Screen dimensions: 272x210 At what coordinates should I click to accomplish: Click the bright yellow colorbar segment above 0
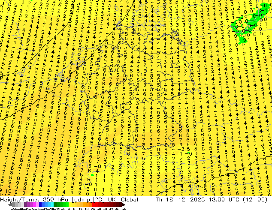(x=70, y=204)
